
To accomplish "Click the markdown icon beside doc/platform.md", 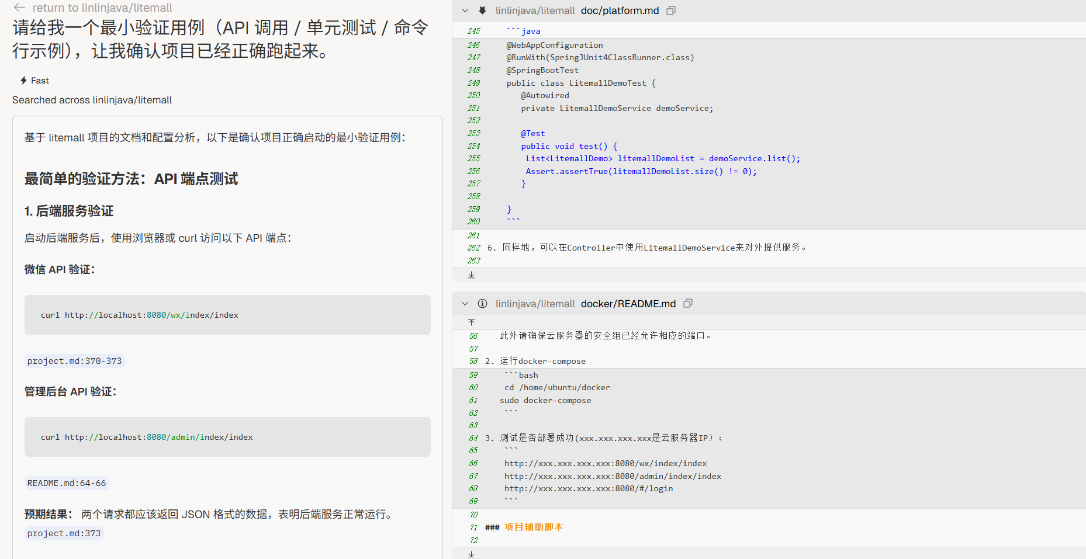I will tap(482, 11).
